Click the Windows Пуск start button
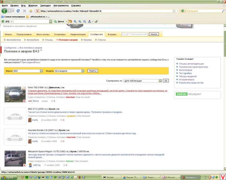This screenshot has width=226, height=180. coord(9,177)
